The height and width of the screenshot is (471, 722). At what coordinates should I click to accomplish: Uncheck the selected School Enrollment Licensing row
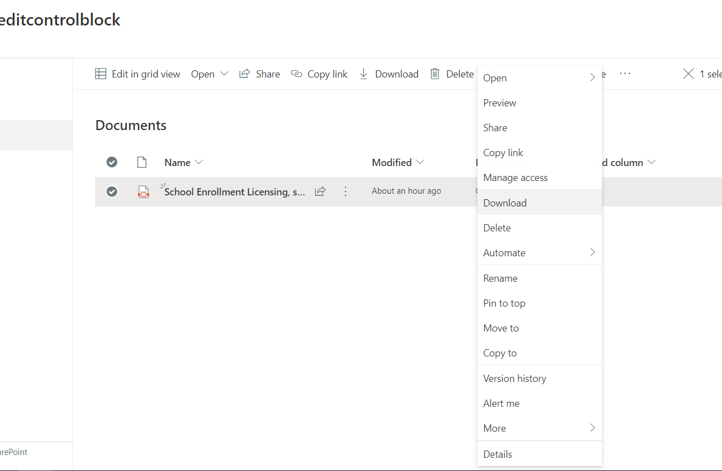[x=112, y=191]
